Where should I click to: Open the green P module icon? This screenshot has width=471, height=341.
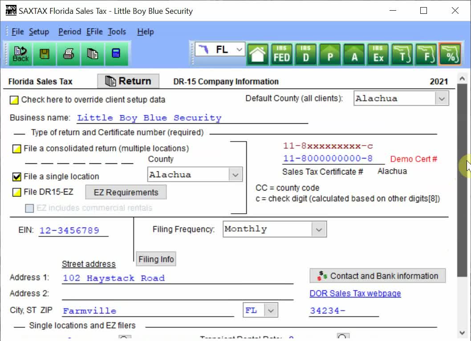tap(330, 54)
